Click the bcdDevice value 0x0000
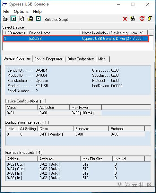 (117, 86)
